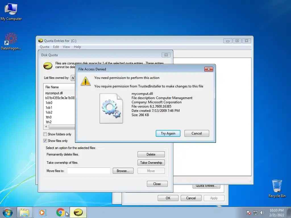The width and height of the screenshot is (291, 218).
Task: Click the File Name column header
Action: pos(59,87)
